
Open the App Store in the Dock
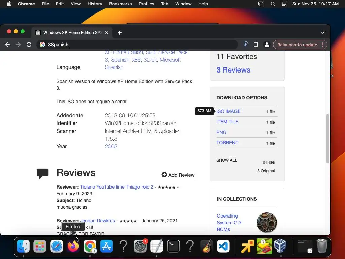pyautogui.click(x=106, y=246)
